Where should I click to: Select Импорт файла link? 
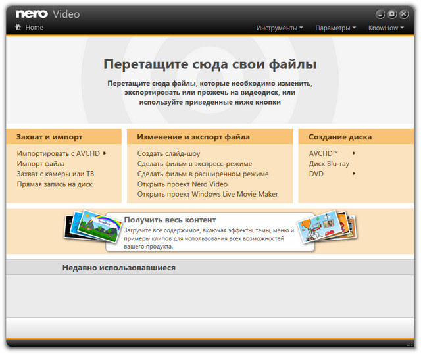click(41, 164)
